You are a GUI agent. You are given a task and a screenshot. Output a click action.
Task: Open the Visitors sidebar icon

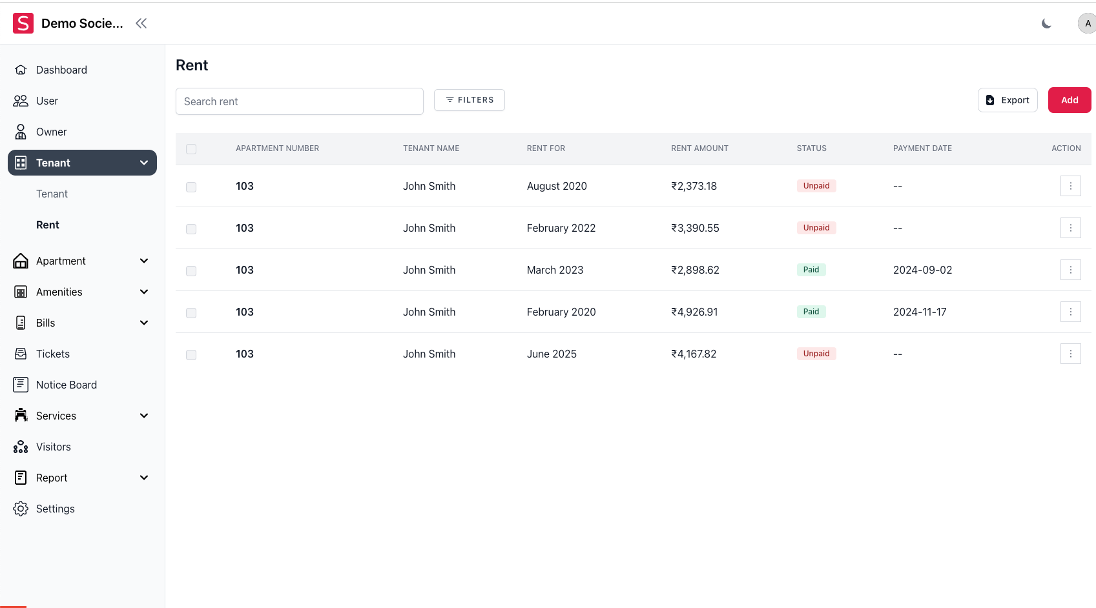(x=21, y=447)
